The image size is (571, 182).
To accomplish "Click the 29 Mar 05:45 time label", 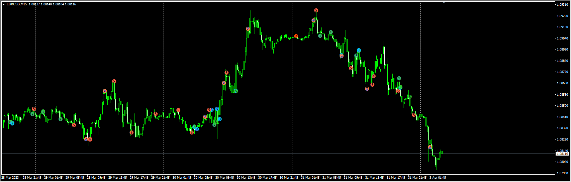I will [75, 178].
